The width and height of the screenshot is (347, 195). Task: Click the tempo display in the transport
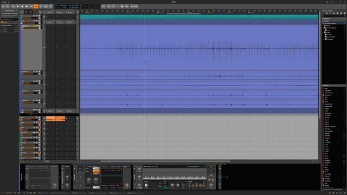point(63,5)
